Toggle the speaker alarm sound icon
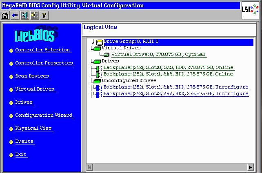This screenshot has width=262, height=173. pyautogui.click(x=34, y=15)
